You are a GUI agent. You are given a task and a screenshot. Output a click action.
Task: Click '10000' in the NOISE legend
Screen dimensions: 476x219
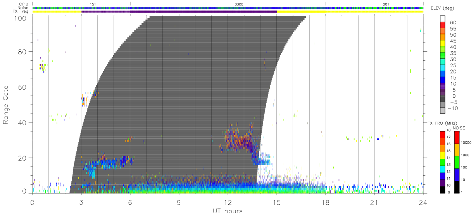tap(466, 143)
